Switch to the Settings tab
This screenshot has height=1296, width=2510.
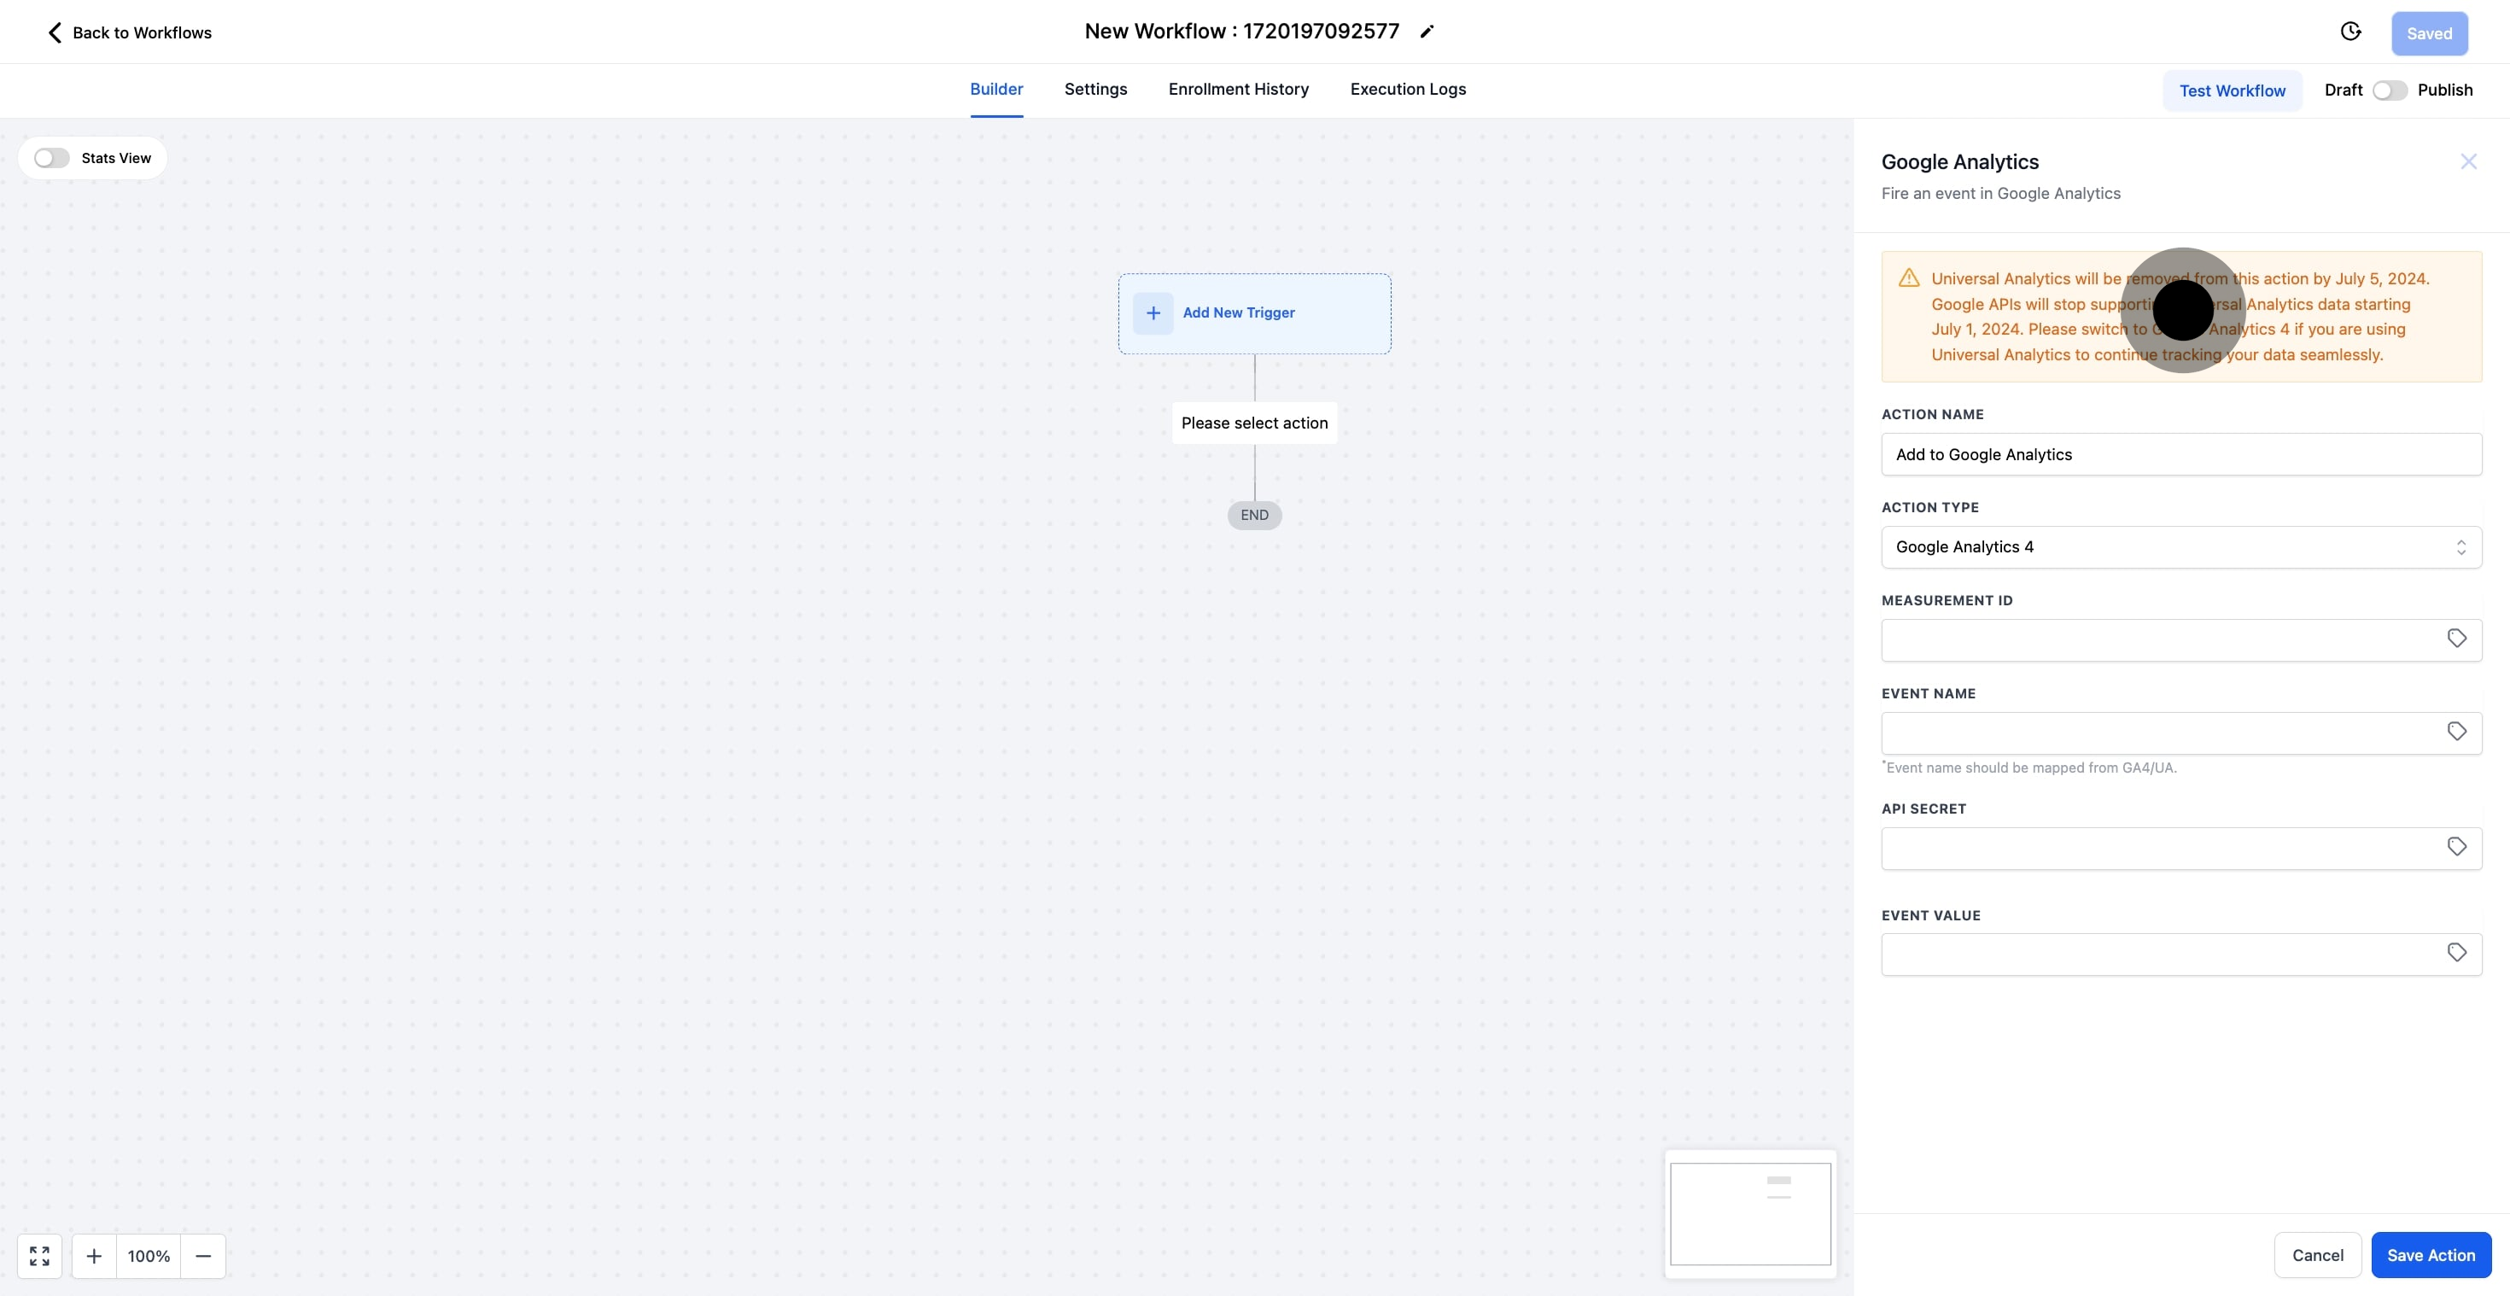[x=1095, y=90]
